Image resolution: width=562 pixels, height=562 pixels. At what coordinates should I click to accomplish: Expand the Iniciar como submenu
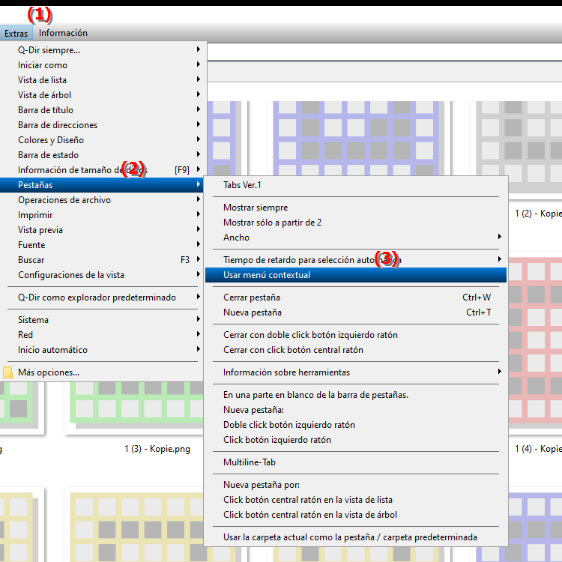(103, 65)
